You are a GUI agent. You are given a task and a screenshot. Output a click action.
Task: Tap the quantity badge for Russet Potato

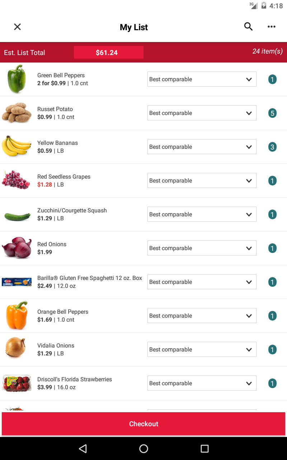tap(272, 113)
